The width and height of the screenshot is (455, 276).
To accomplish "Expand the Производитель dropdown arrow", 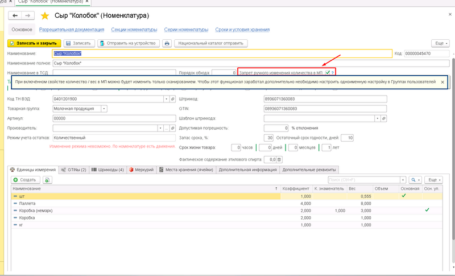I will point(160,128).
